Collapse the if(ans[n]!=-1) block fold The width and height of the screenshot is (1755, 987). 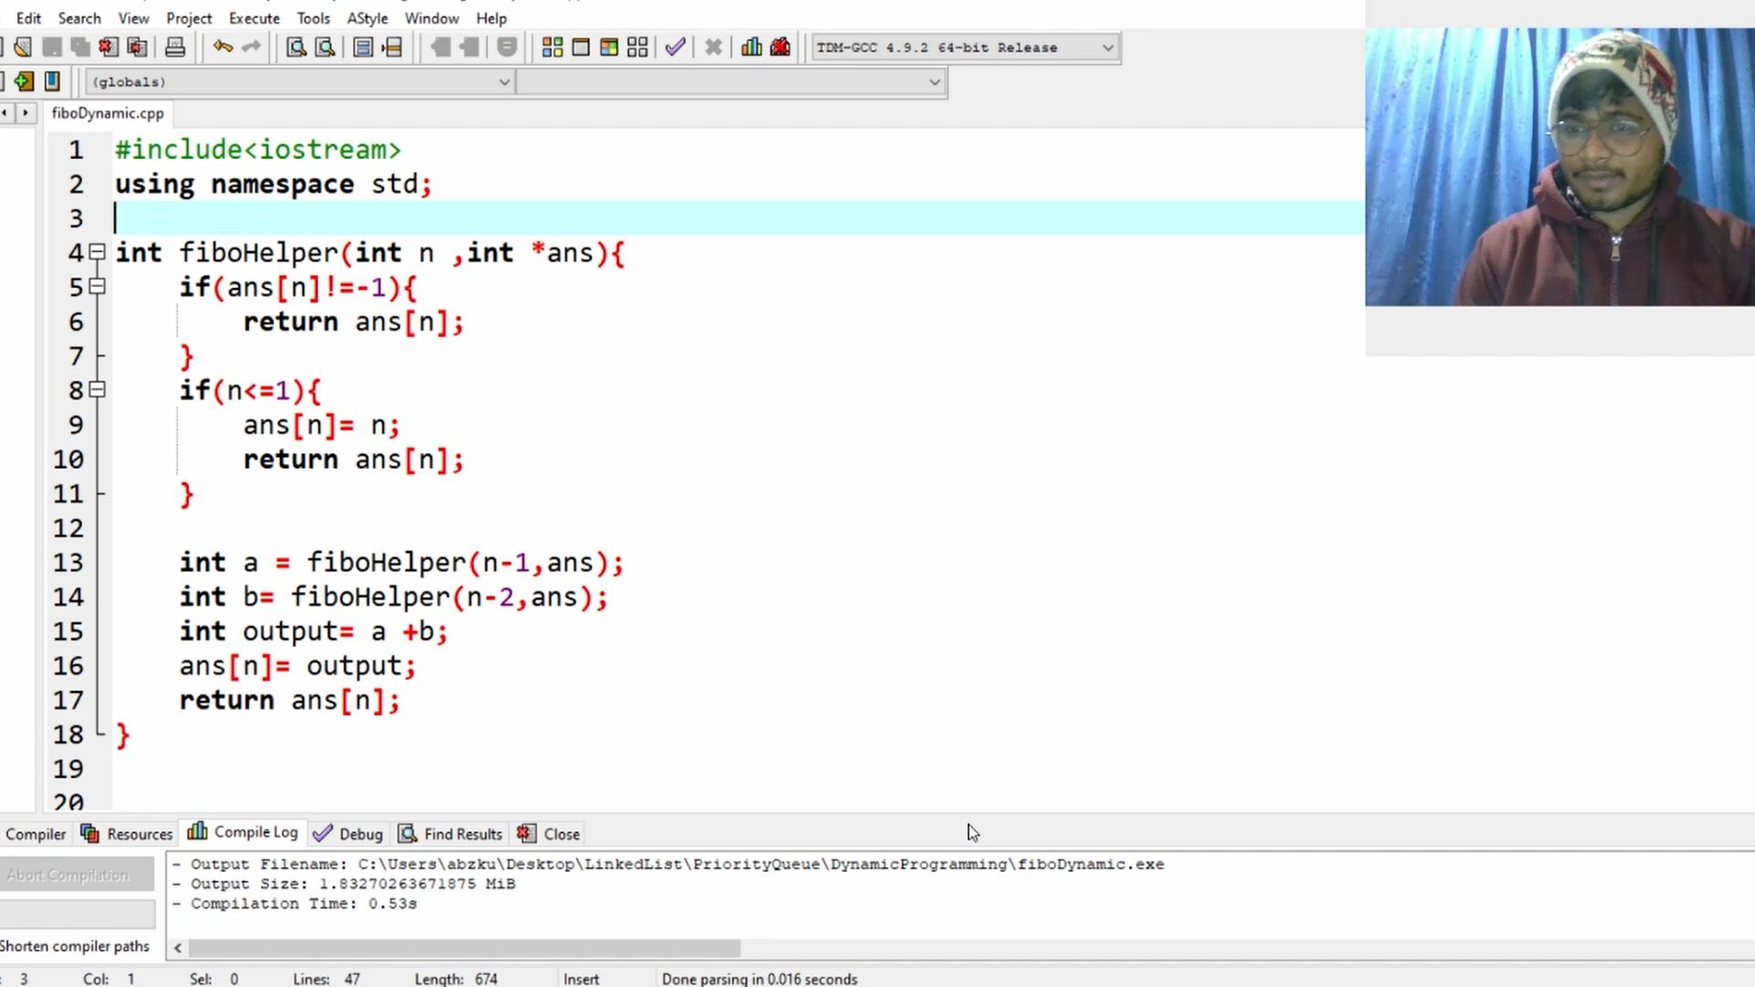98,287
